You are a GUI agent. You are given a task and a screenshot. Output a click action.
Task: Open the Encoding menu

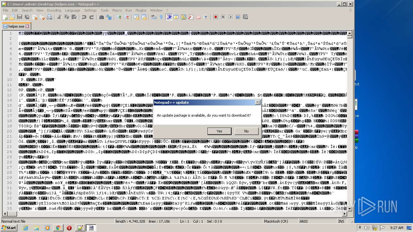pos(54,10)
